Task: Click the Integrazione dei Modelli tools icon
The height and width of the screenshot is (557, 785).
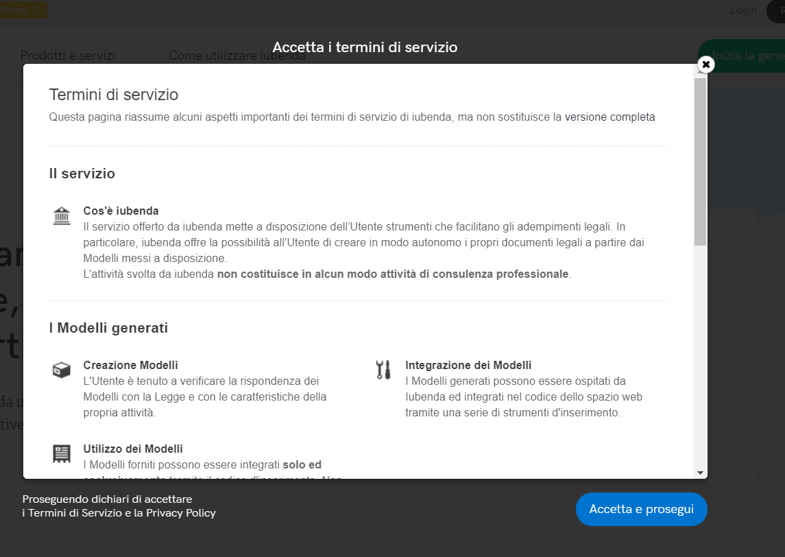Action: pyautogui.click(x=383, y=370)
